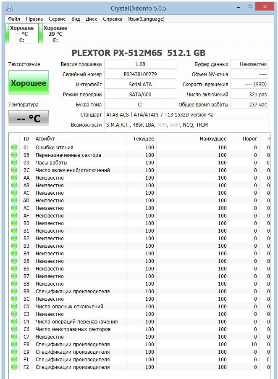Select the Число опасных отключений row
The image size is (278, 379).
[x=139, y=307]
